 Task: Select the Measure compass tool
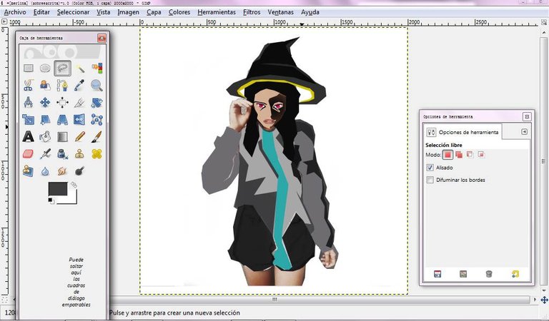click(29, 102)
